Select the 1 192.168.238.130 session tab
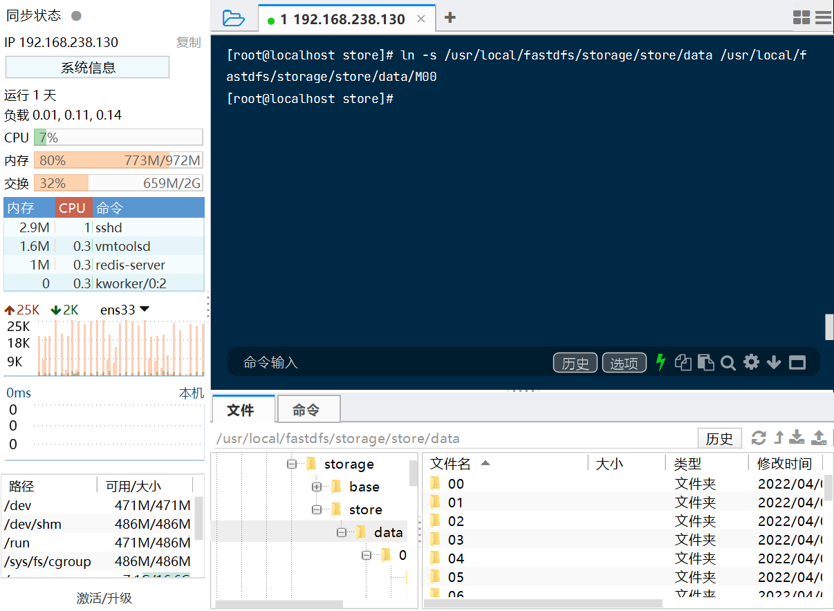 click(x=346, y=19)
